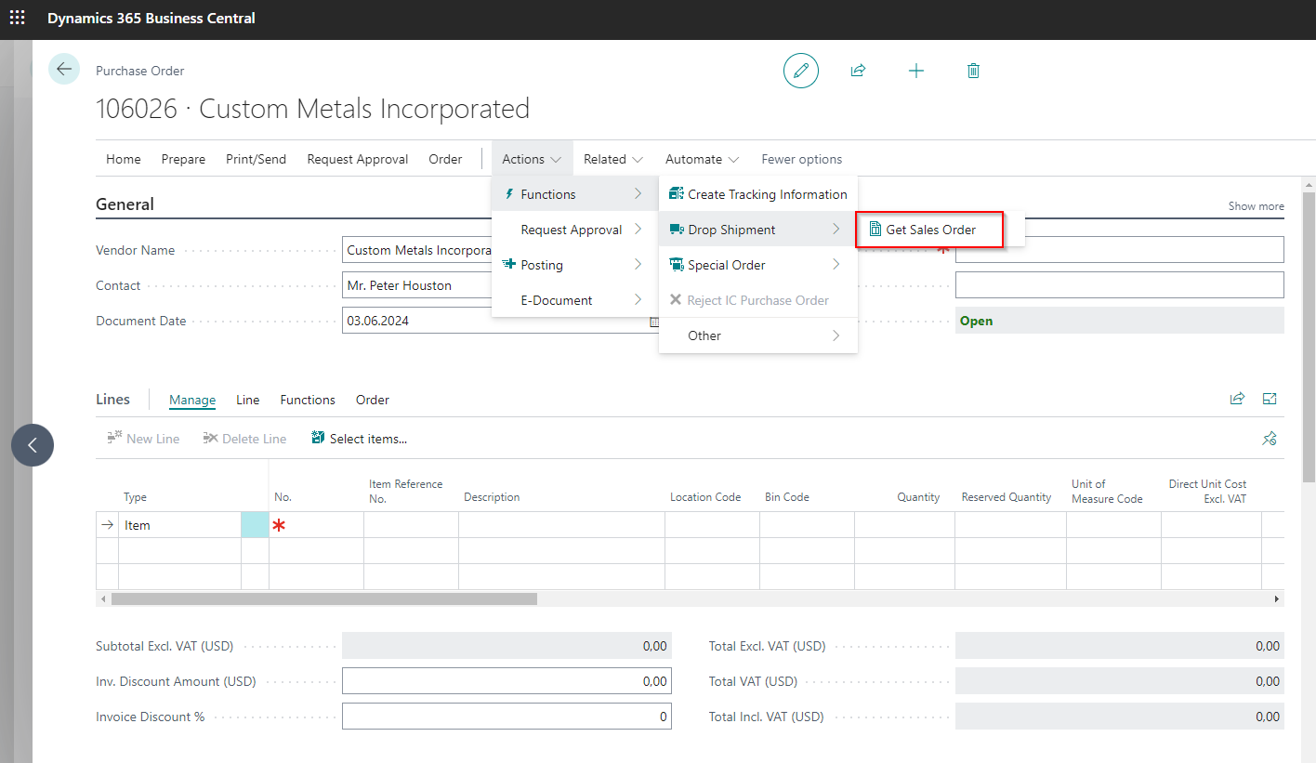This screenshot has width=1316, height=763.
Task: Click the pencil edit icon
Action: (x=801, y=71)
